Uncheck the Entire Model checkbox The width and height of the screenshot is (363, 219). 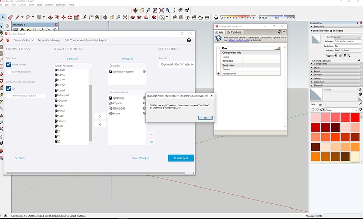8,65
